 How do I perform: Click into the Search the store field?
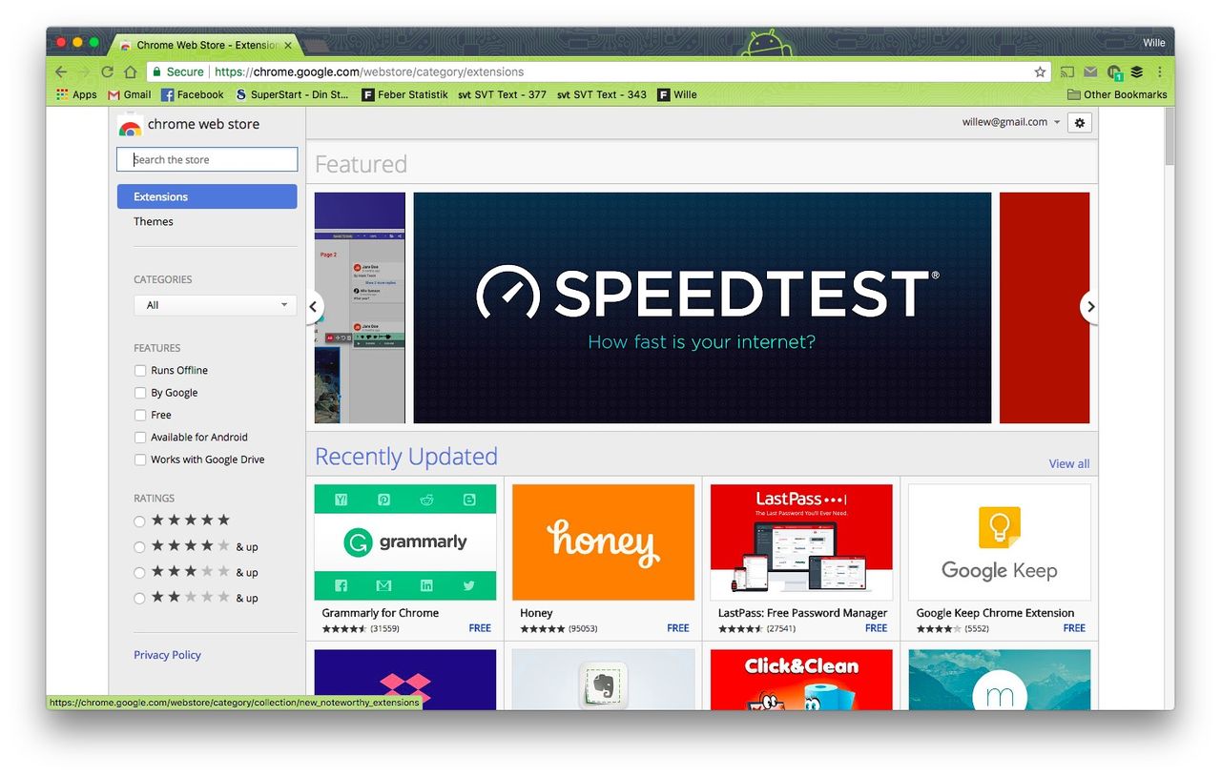207,159
